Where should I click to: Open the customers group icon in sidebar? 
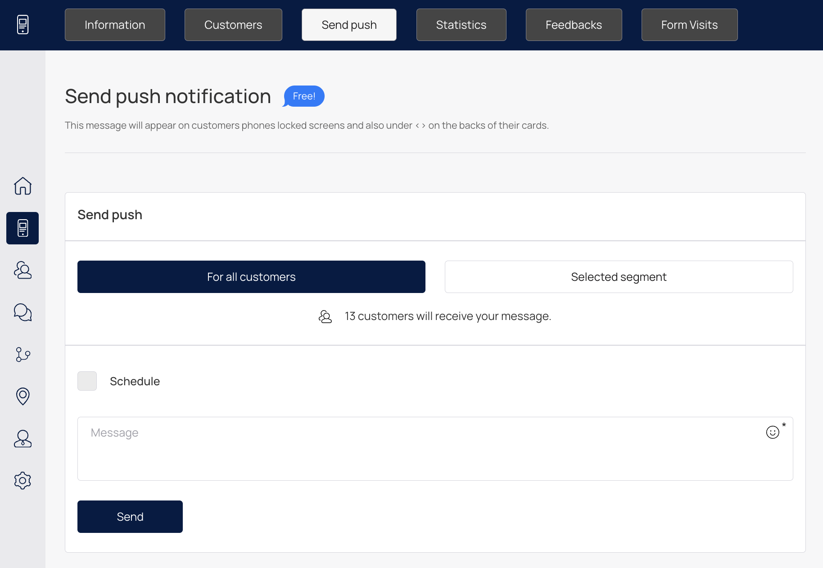tap(23, 270)
